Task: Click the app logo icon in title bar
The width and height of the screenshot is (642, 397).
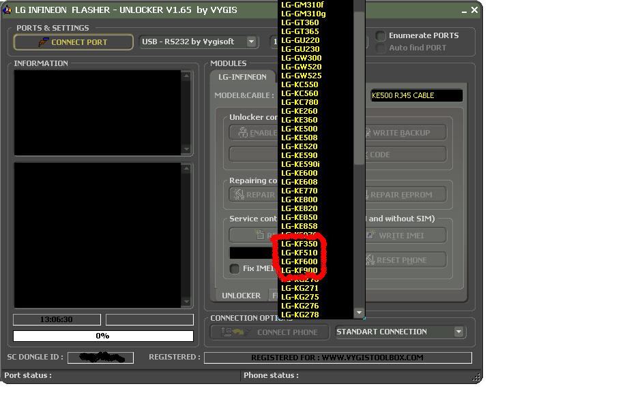Action: click(8, 10)
